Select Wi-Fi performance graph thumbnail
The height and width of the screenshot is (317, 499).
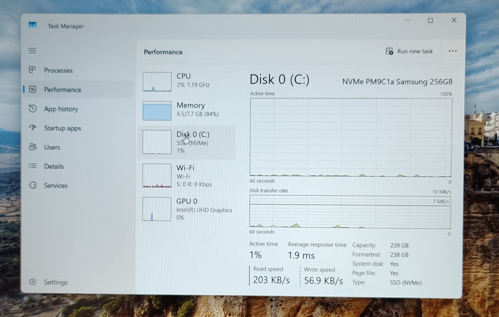tap(157, 175)
